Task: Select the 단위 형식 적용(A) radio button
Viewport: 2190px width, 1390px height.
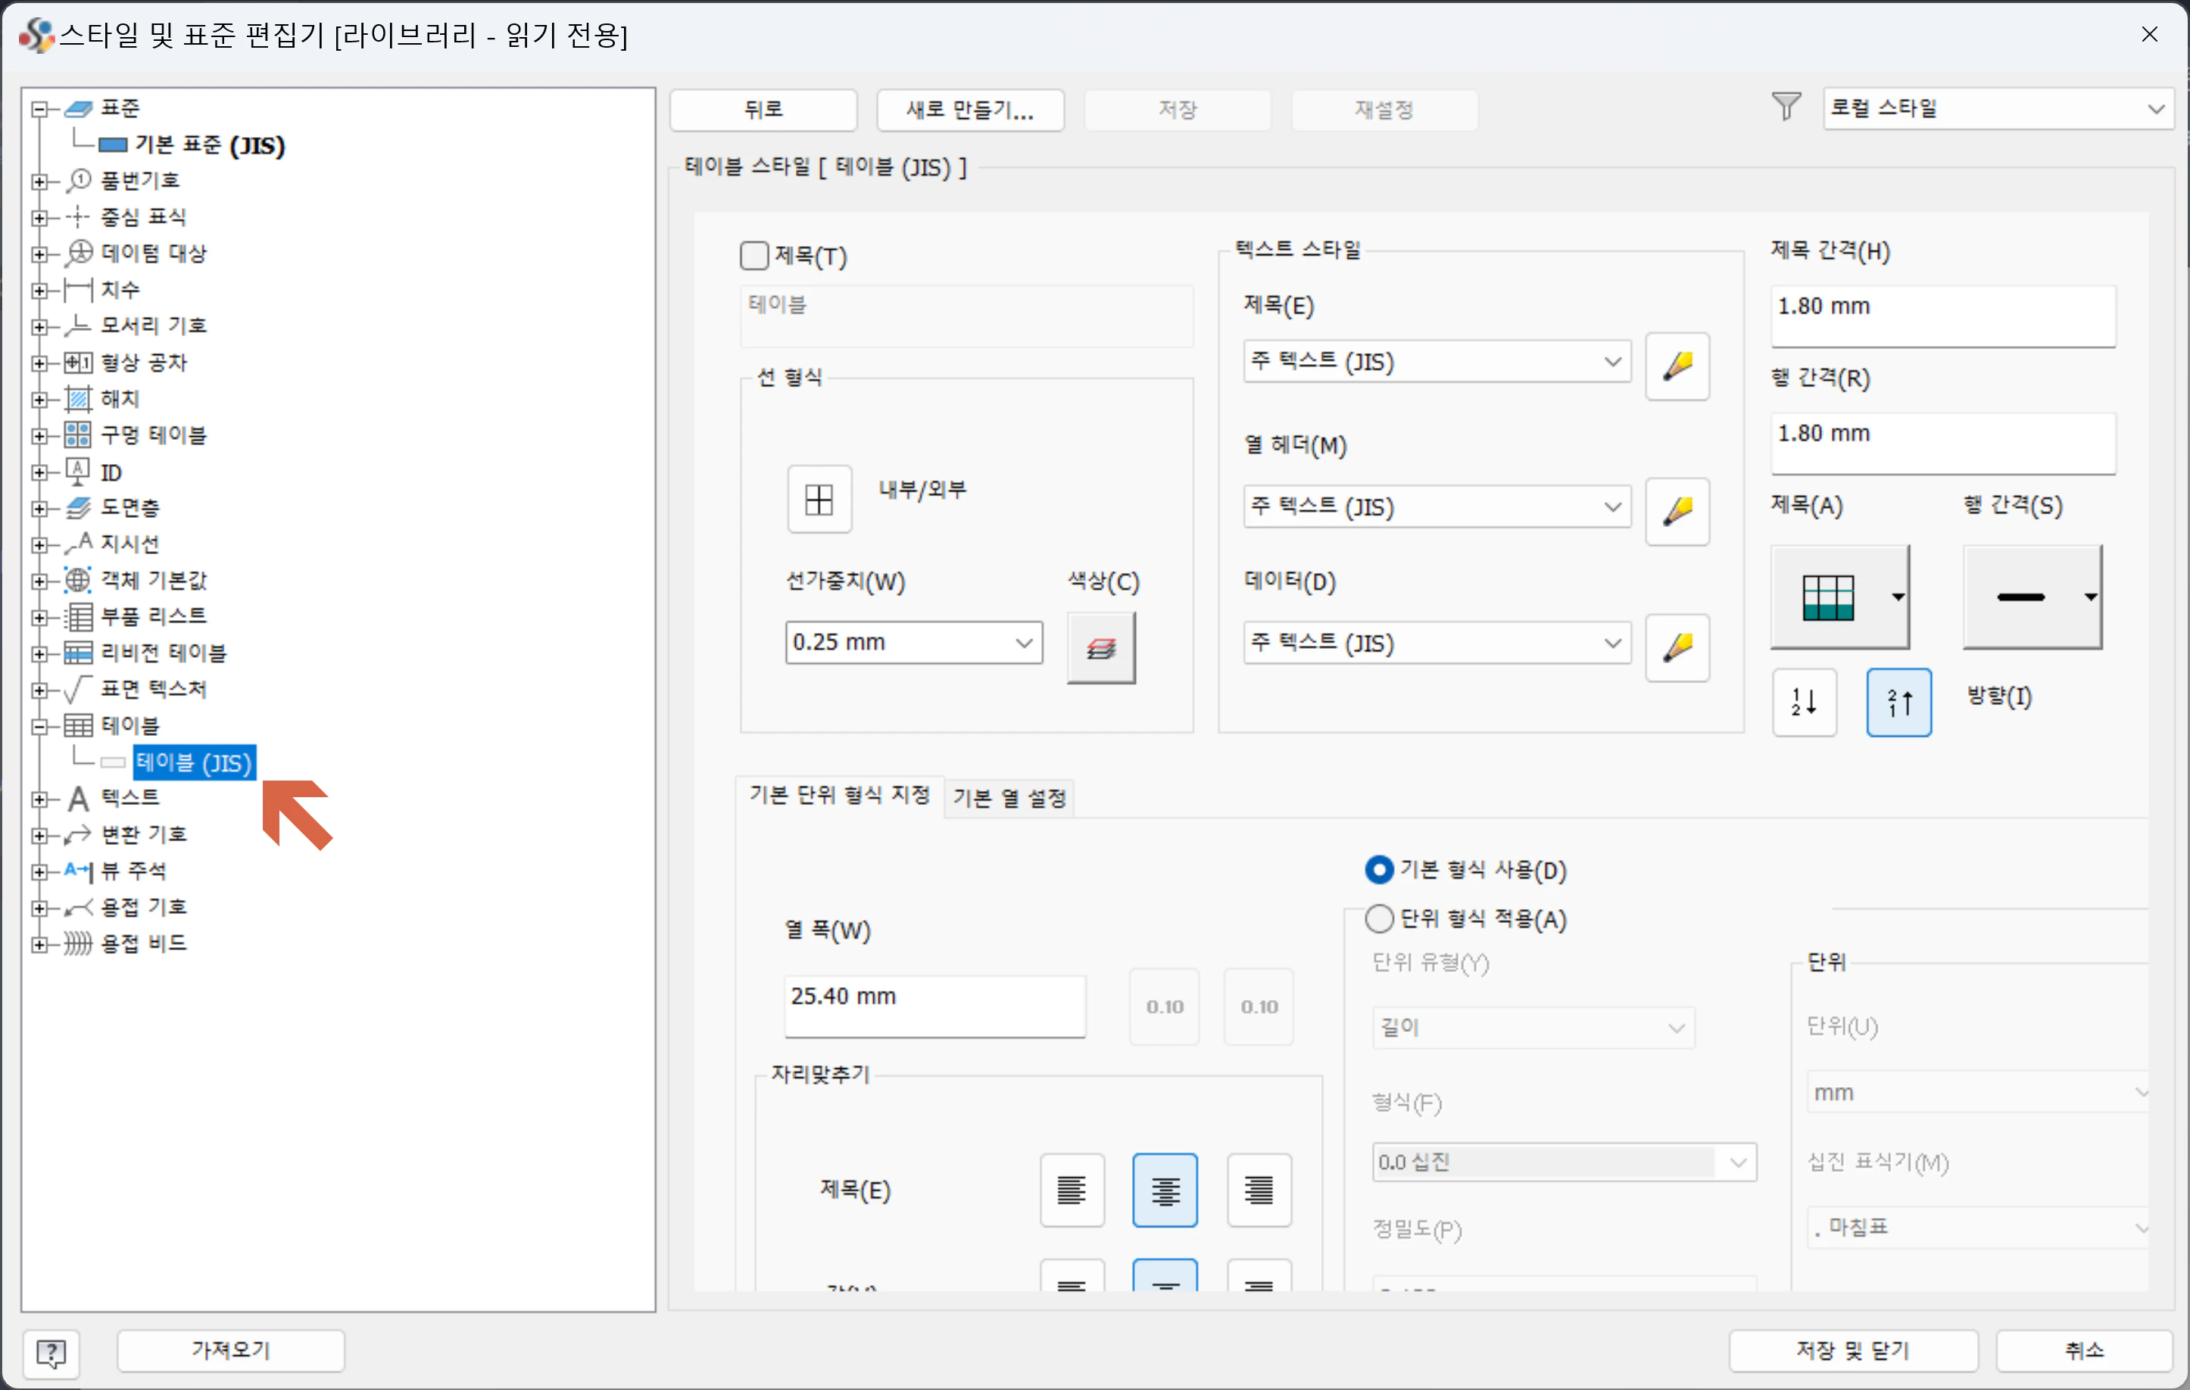Action: pos(1379,918)
